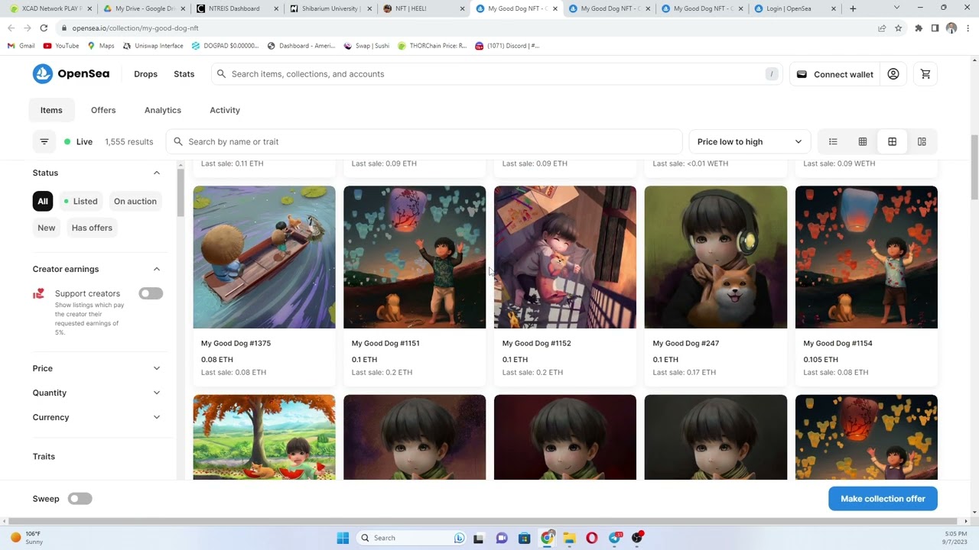Switch to the Items tab
The height and width of the screenshot is (550, 979).
(51, 110)
